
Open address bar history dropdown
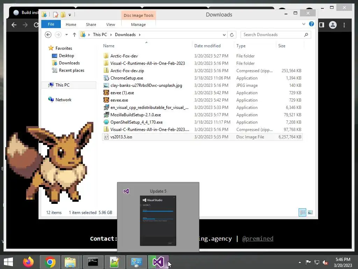(x=224, y=35)
